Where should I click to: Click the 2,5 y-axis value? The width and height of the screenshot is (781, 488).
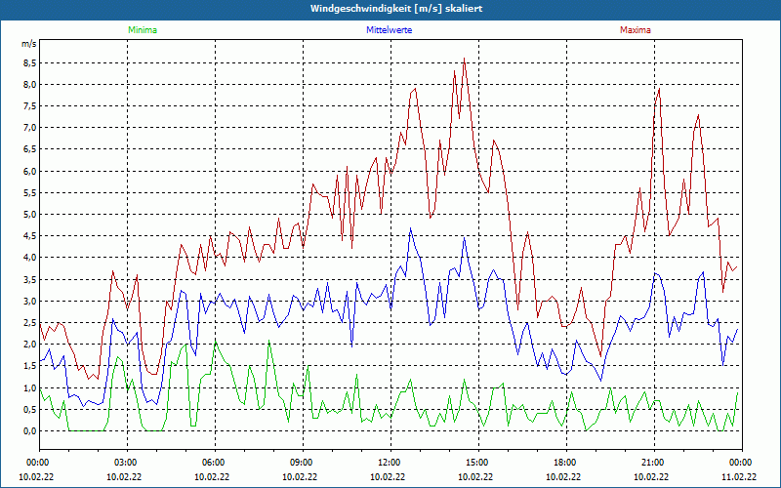click(x=30, y=323)
